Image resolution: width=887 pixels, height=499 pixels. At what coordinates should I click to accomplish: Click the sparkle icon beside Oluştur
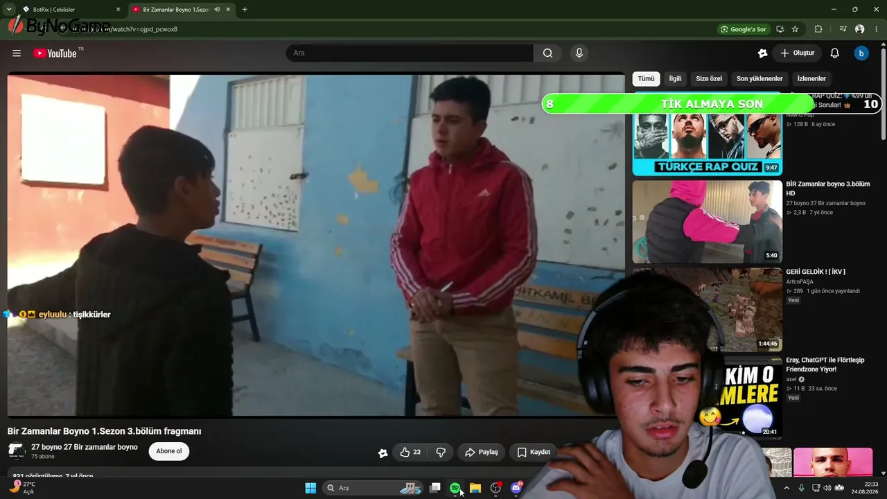[763, 53]
